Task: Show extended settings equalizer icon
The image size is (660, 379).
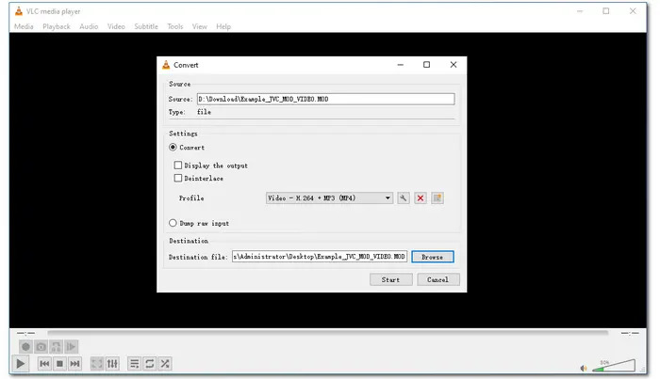Action: coord(112,363)
